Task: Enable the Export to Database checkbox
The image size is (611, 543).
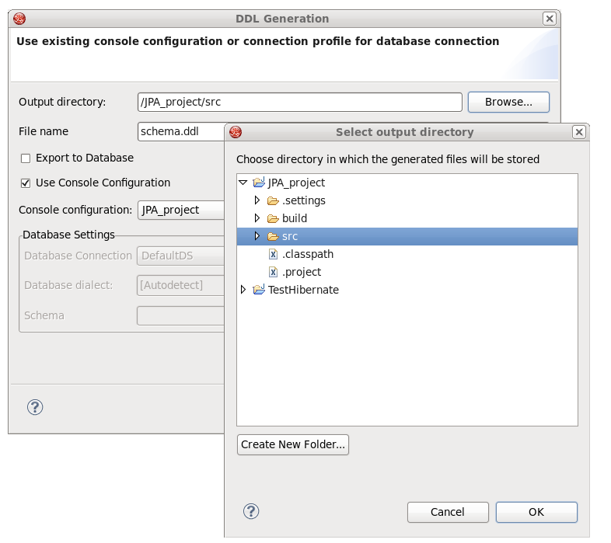Action: (26, 158)
